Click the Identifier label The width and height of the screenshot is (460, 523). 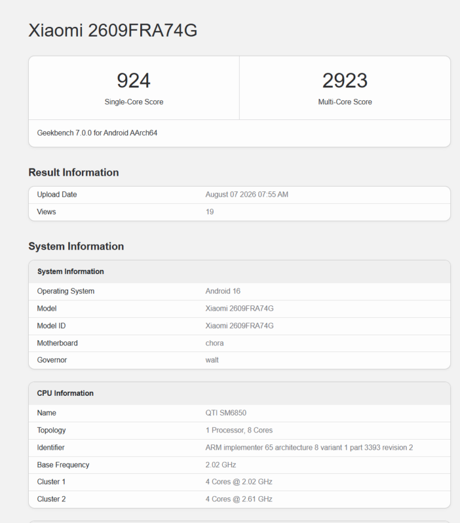coord(51,447)
